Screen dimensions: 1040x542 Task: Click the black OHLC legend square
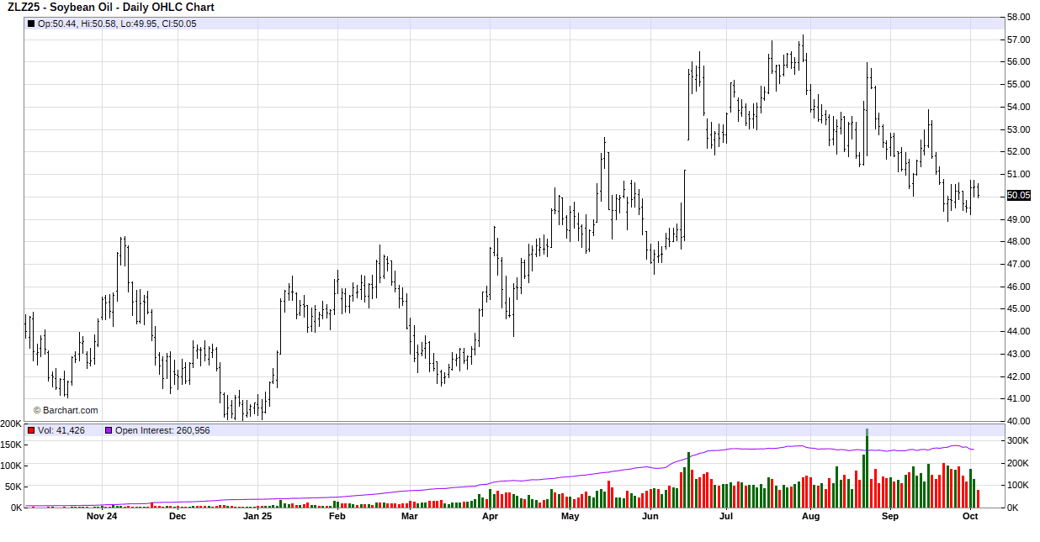pyautogui.click(x=31, y=24)
